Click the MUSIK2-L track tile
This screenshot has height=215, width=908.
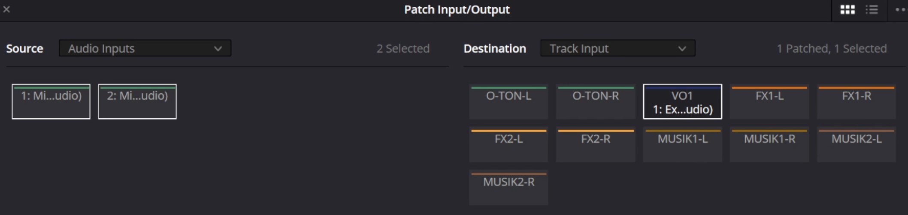pos(857,145)
